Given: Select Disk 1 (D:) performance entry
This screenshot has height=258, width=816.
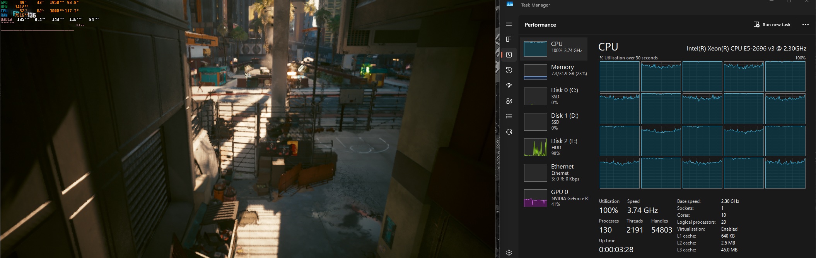Looking at the screenshot, I should point(554,121).
